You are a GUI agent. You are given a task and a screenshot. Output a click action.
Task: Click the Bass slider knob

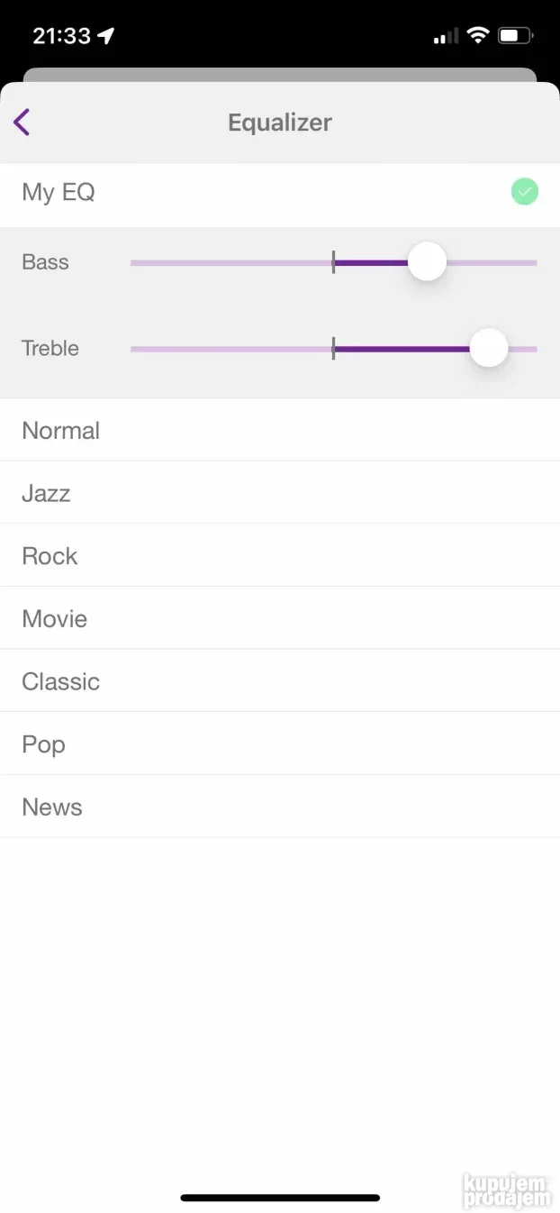pos(427,262)
